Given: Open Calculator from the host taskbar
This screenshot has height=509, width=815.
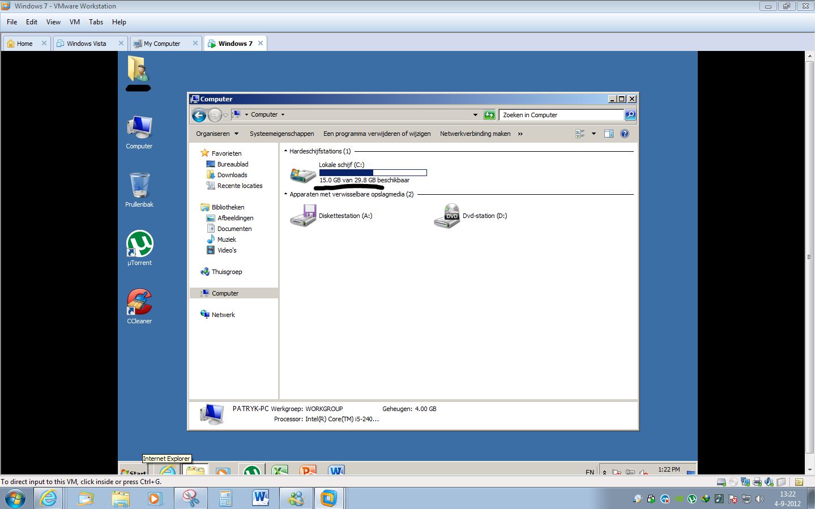Looking at the screenshot, I should click(225, 498).
